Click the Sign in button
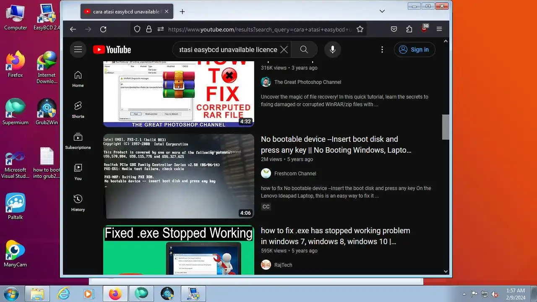The width and height of the screenshot is (537, 302). (x=414, y=49)
